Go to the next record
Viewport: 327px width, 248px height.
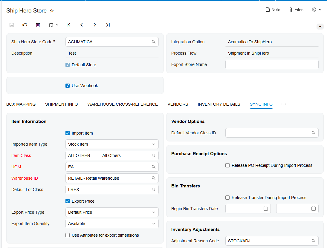[x=95, y=25]
